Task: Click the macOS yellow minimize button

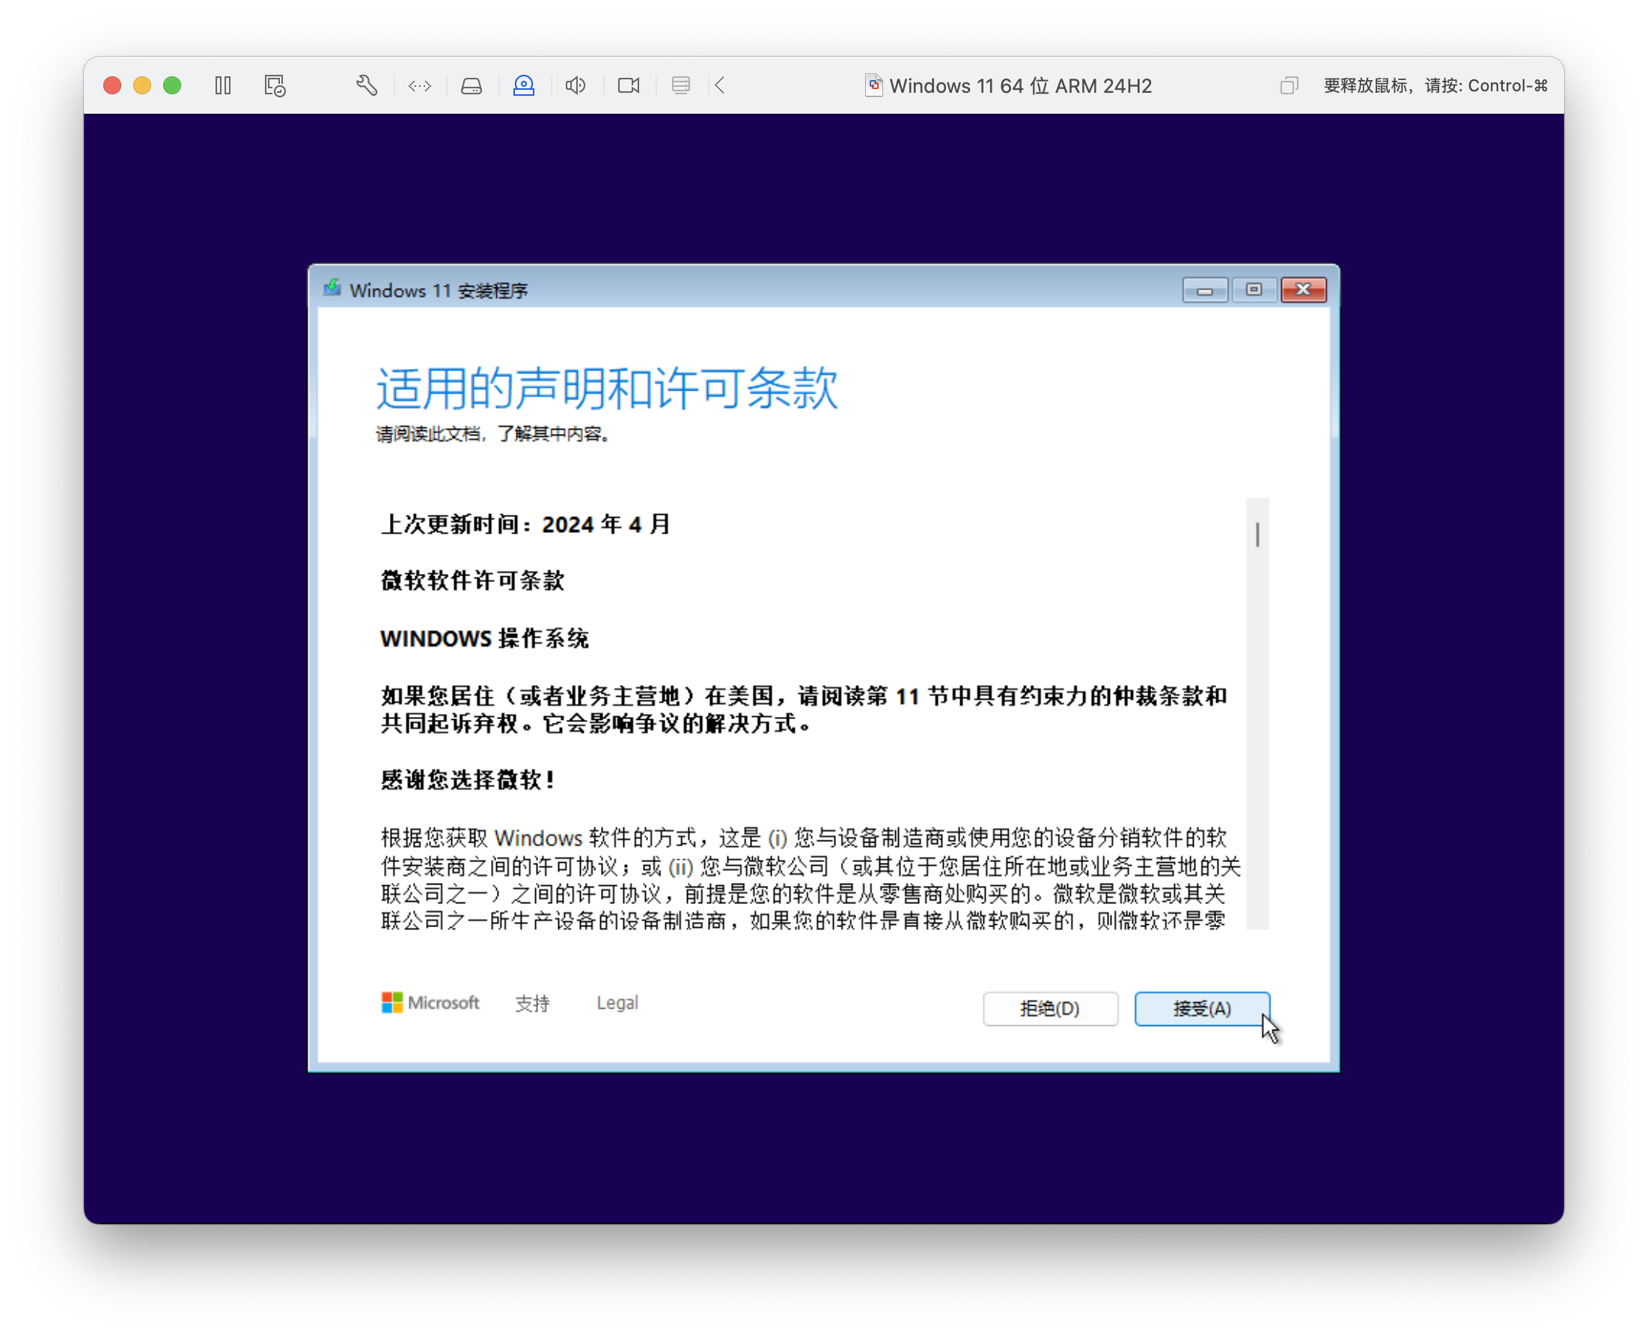Action: click(142, 85)
